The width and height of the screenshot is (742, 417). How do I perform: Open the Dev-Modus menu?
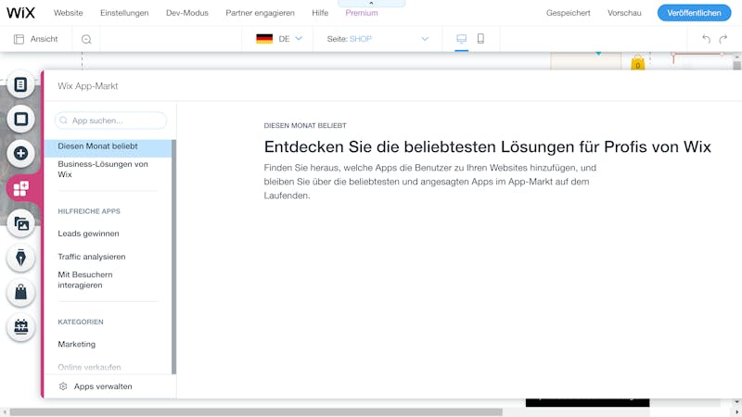187,13
